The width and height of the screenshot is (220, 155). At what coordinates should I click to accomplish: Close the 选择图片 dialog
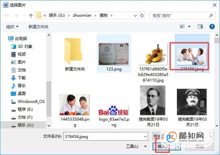[215, 5]
